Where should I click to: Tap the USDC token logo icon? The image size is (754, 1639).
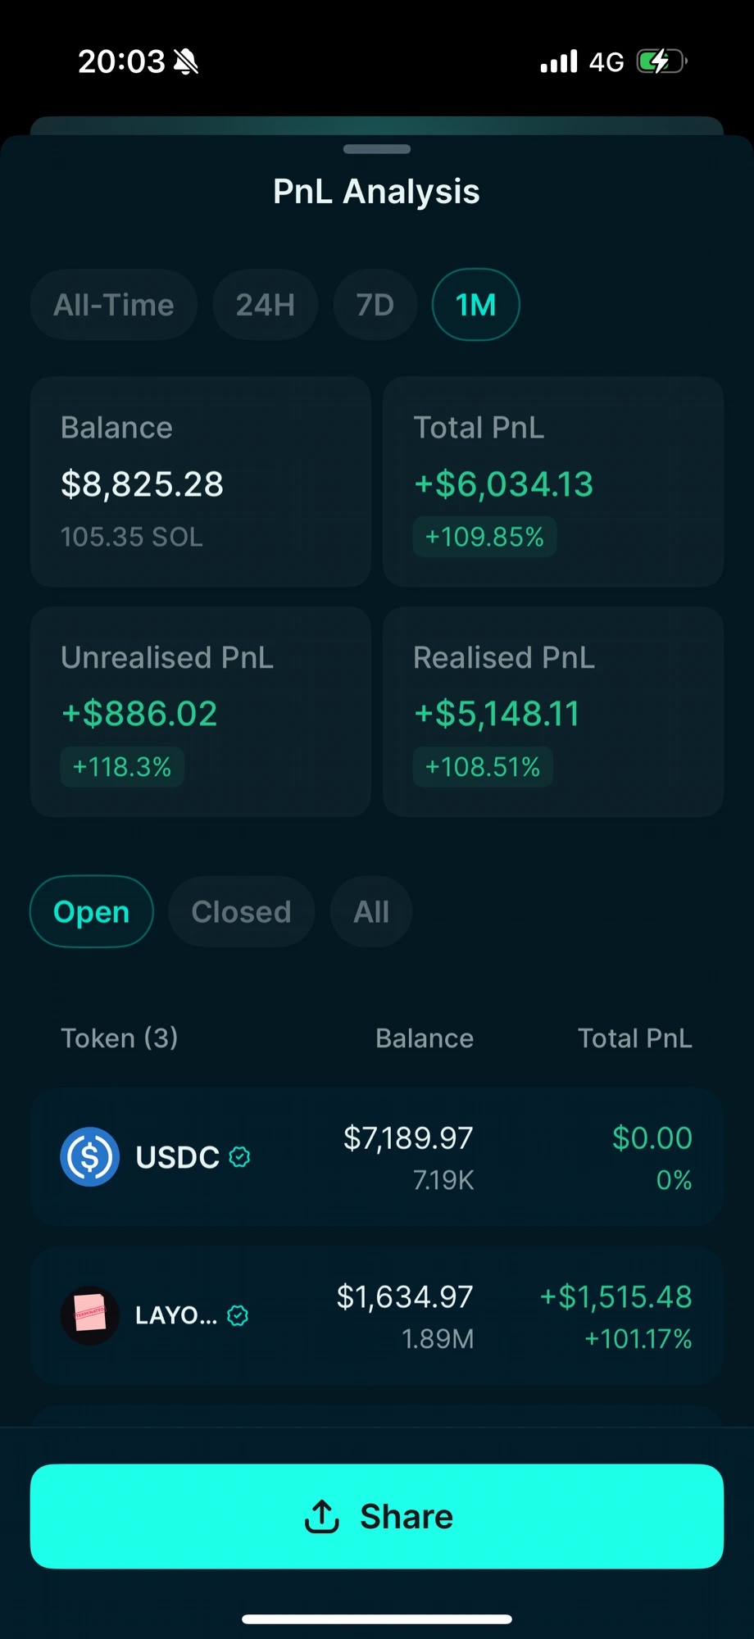coord(90,1156)
